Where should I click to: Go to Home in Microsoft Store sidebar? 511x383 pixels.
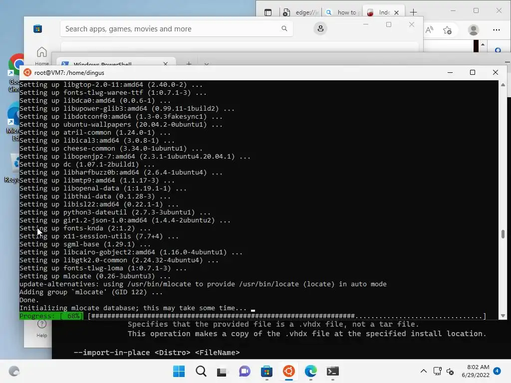[x=42, y=56]
